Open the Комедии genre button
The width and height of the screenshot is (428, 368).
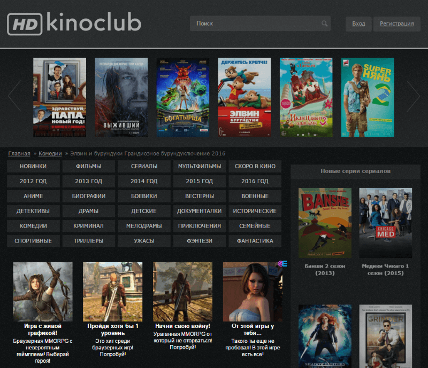[x=33, y=226]
